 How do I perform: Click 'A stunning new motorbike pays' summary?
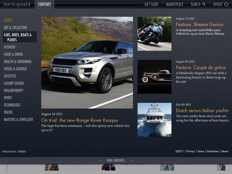[x=200, y=32]
